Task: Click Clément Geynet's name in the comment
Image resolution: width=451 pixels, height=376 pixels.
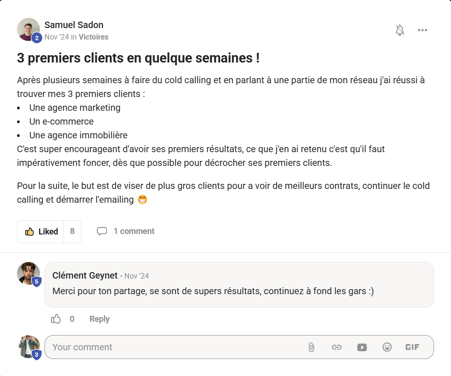Action: 85,275
